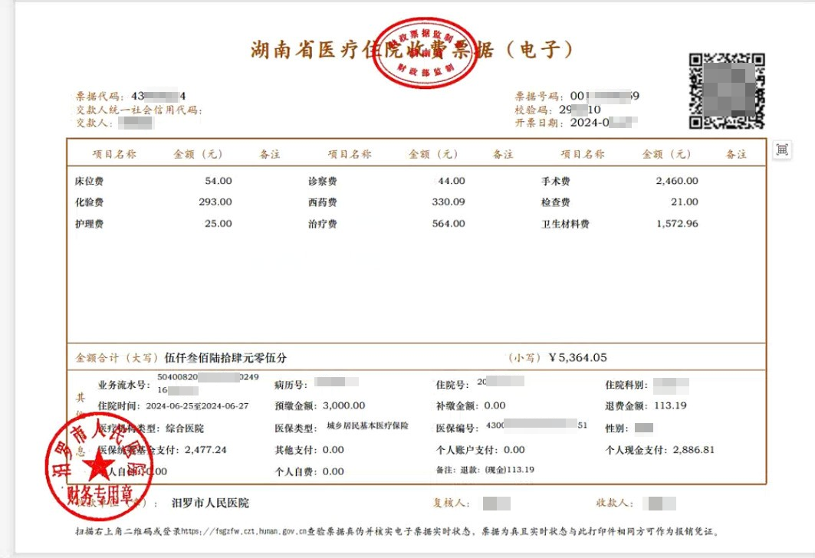815x558 pixels.
Task: Select the 床位费 amount 54.00
Action: tap(219, 181)
